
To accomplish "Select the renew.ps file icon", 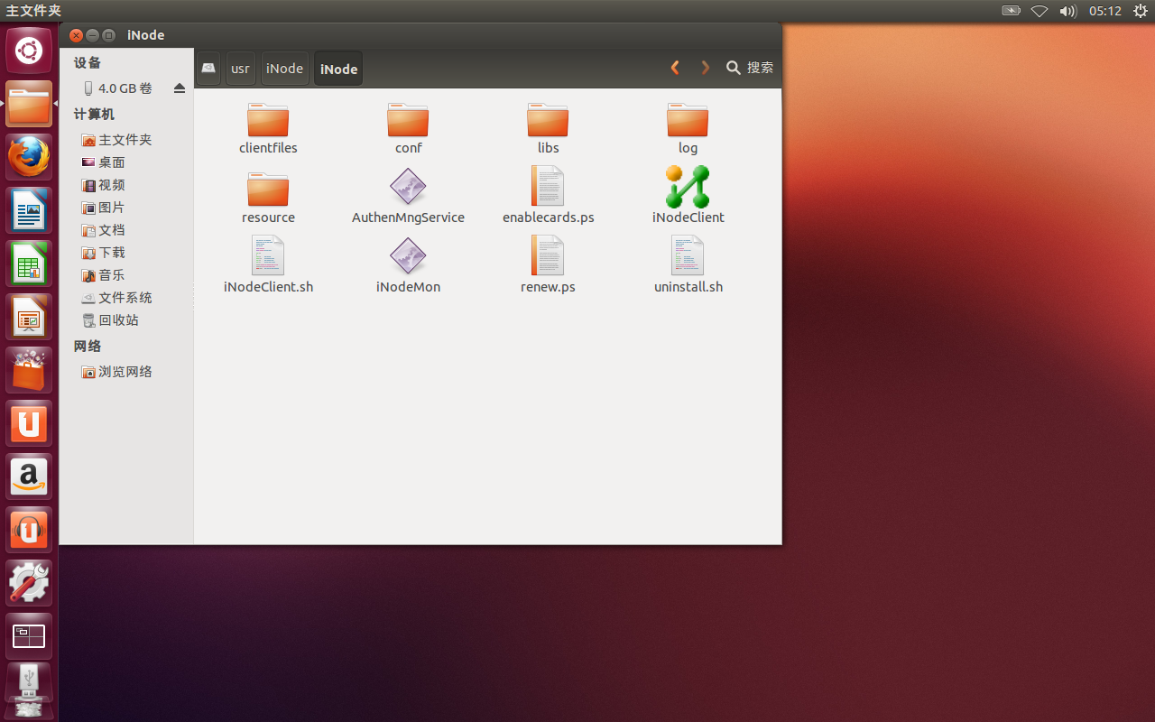I will [548, 256].
